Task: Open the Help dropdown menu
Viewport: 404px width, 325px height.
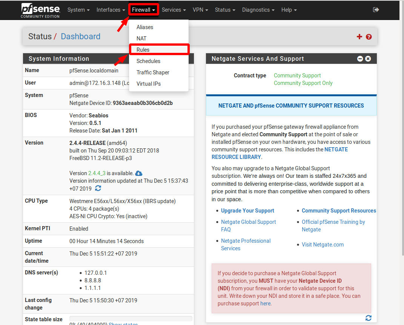Action: click(x=289, y=10)
